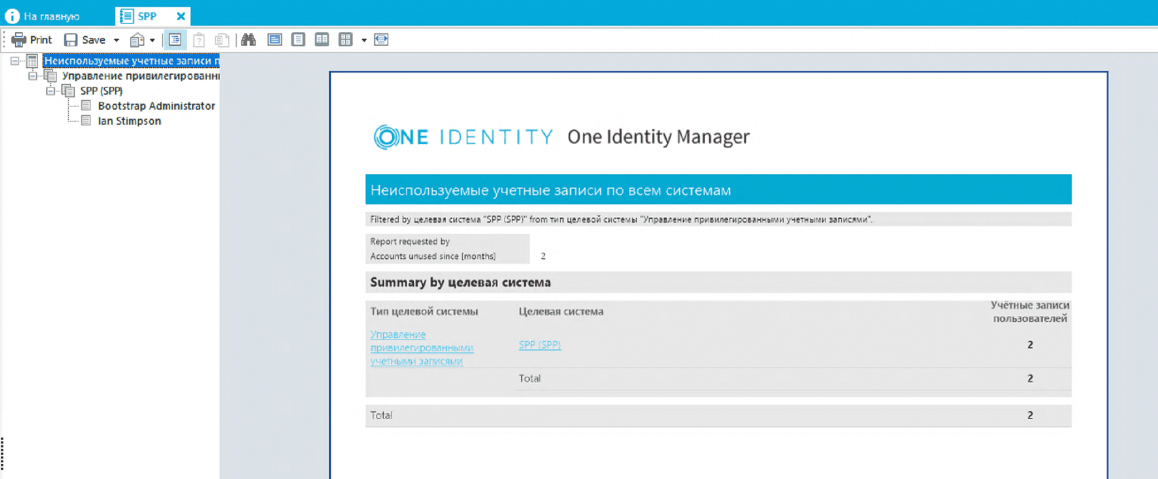Image resolution: width=1158 pixels, height=479 pixels.
Task: Switch to the «На главную» tab
Action: 51,16
